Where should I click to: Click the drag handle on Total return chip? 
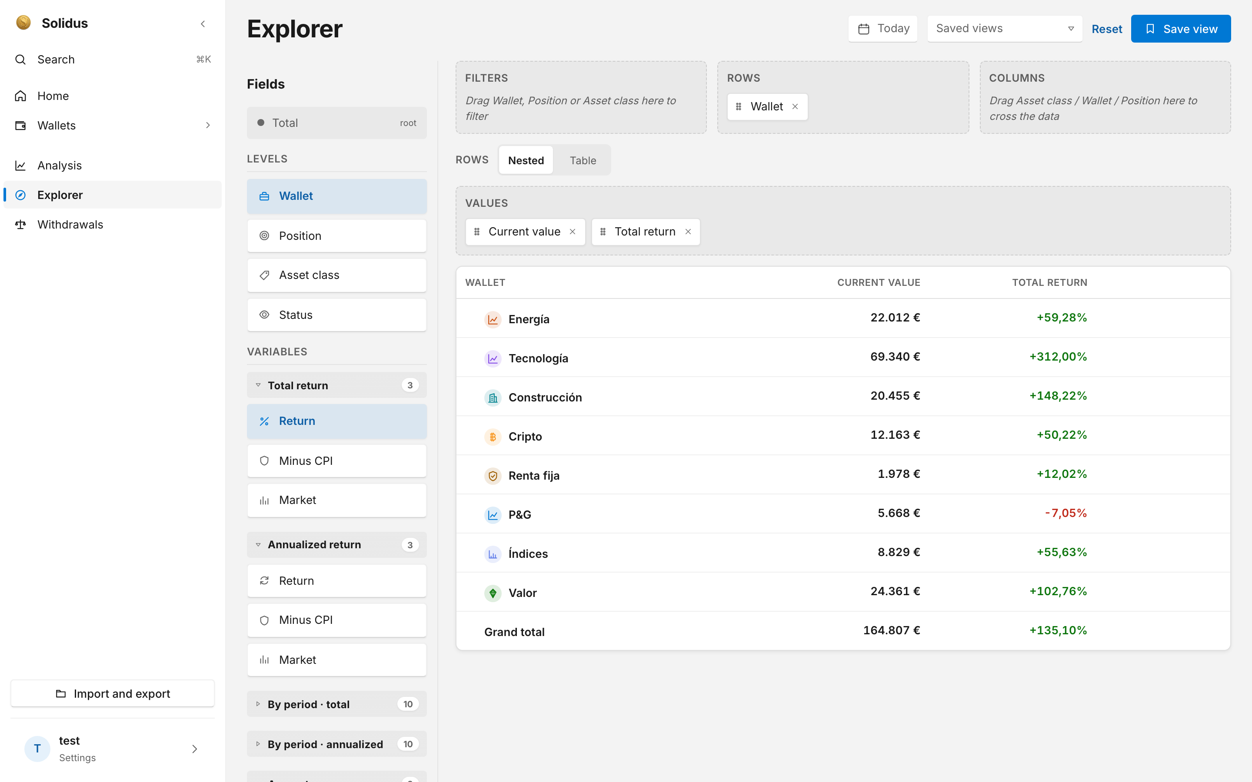coord(603,232)
